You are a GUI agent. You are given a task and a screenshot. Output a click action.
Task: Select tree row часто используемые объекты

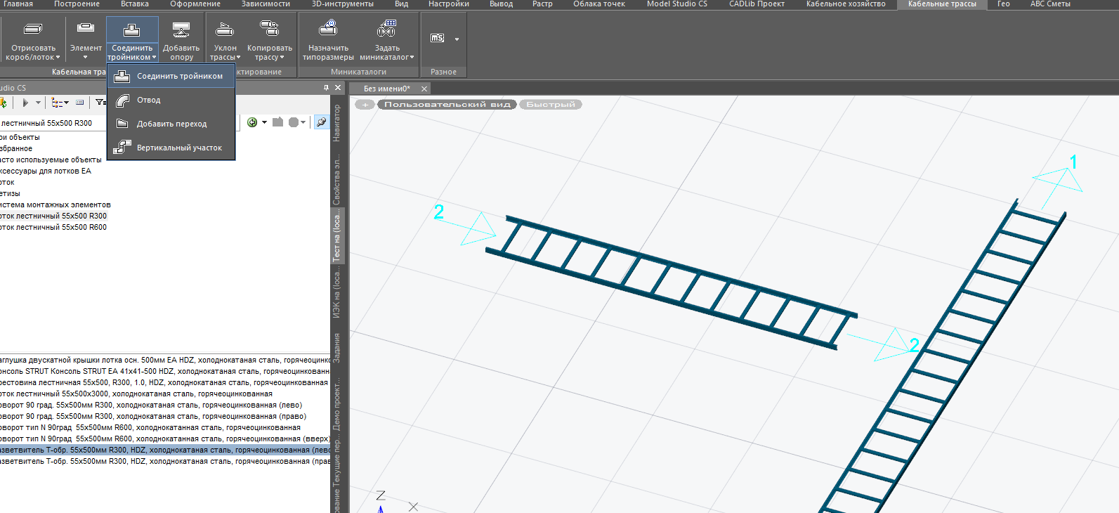tap(51, 160)
